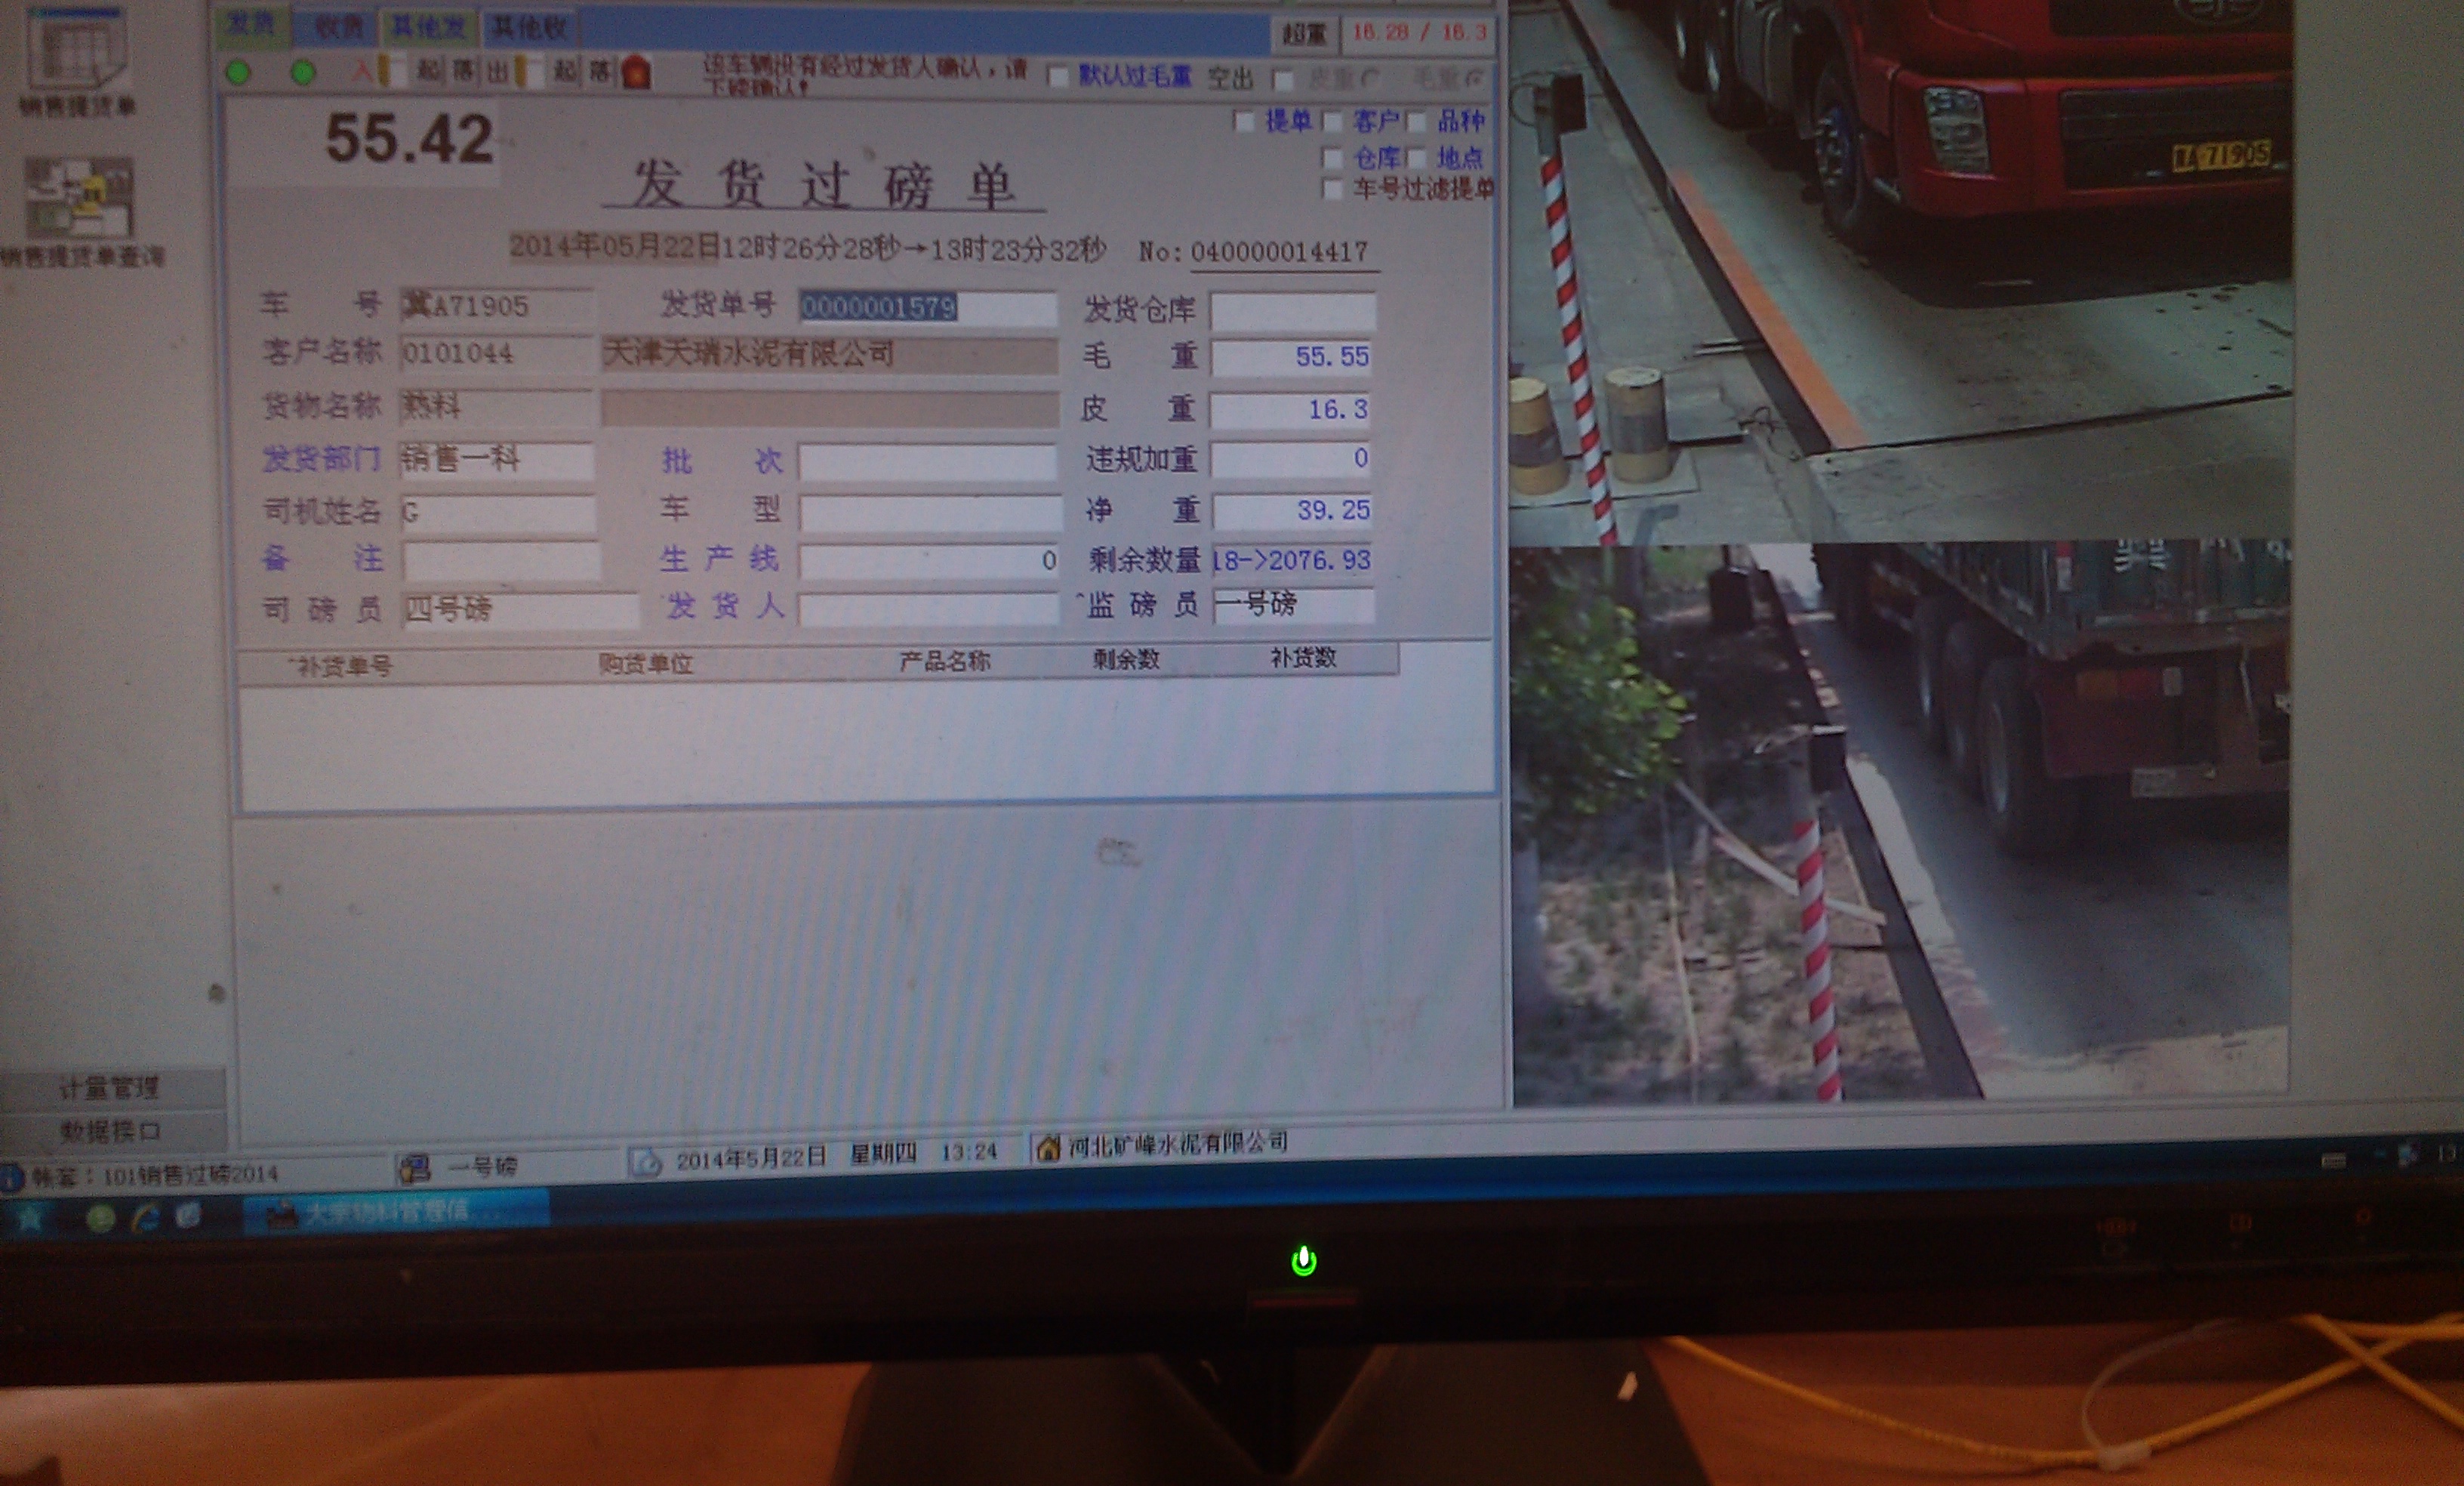This screenshot has width=2464, height=1486.
Task: Switch to the 收货 tab
Action: pos(338,27)
